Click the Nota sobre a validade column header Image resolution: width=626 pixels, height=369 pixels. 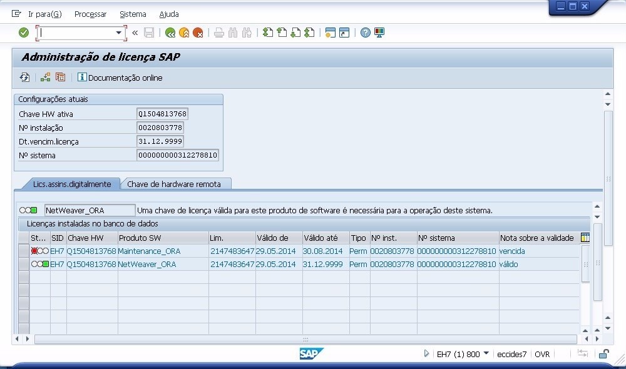(539, 238)
